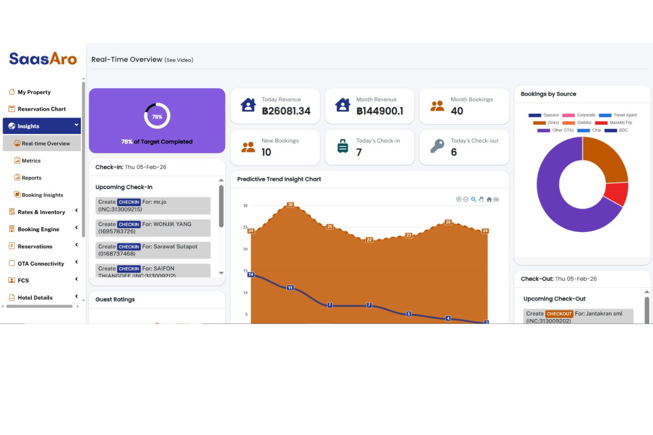The height and width of the screenshot is (435, 653).
Task: Toggle Direct legend series
Action: 546,123
